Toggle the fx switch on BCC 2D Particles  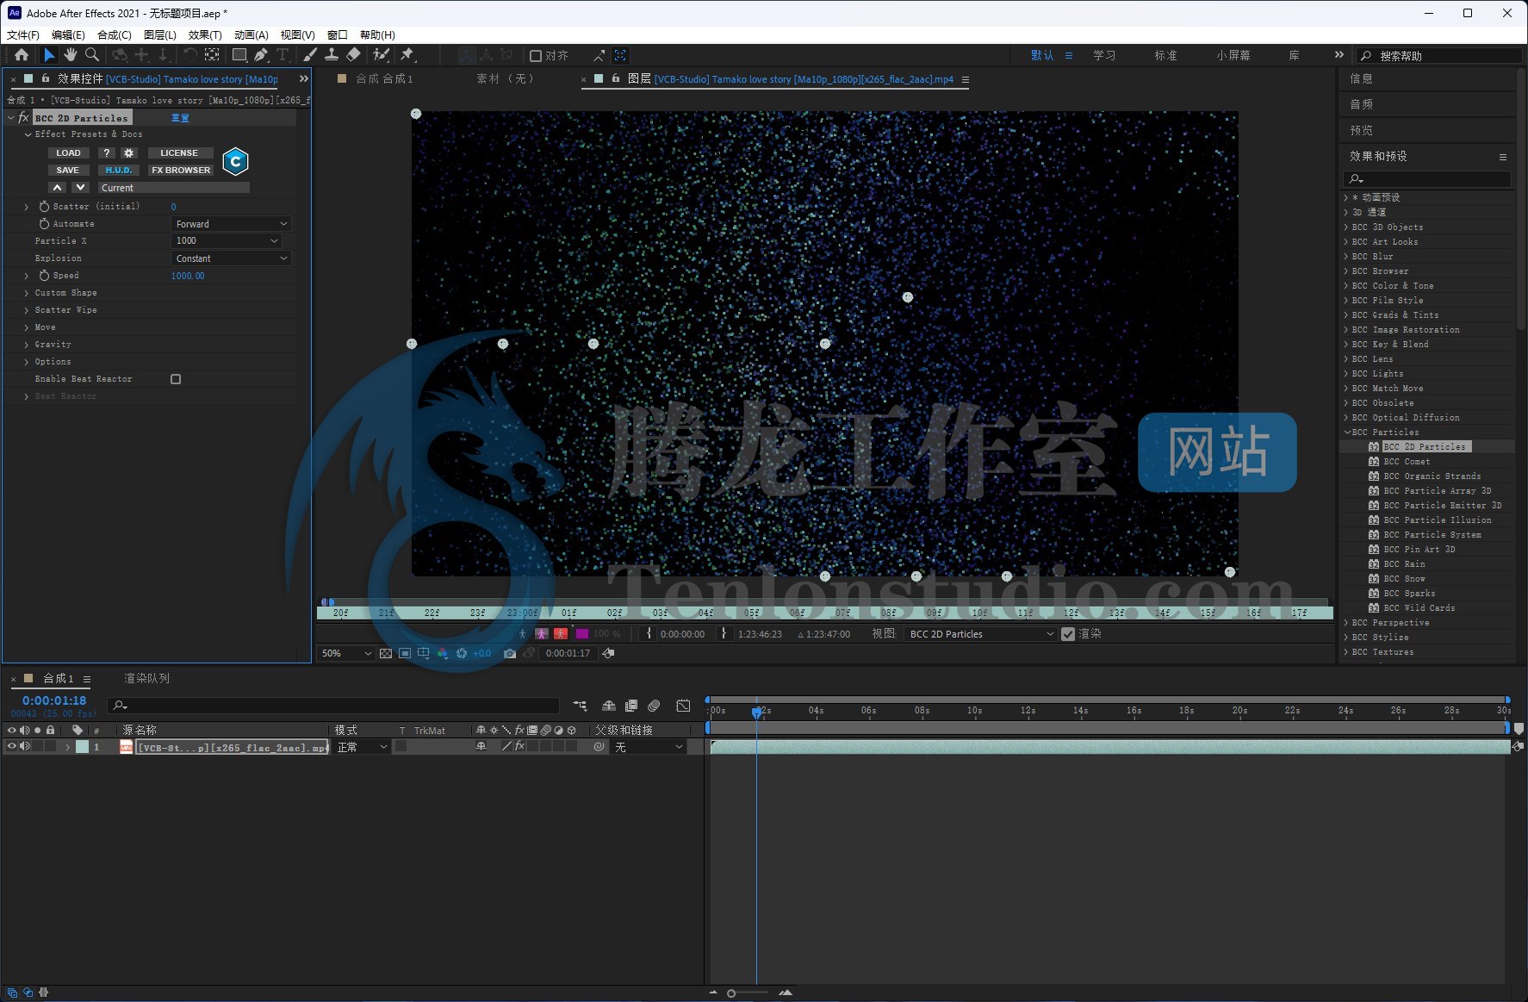pyautogui.click(x=24, y=118)
